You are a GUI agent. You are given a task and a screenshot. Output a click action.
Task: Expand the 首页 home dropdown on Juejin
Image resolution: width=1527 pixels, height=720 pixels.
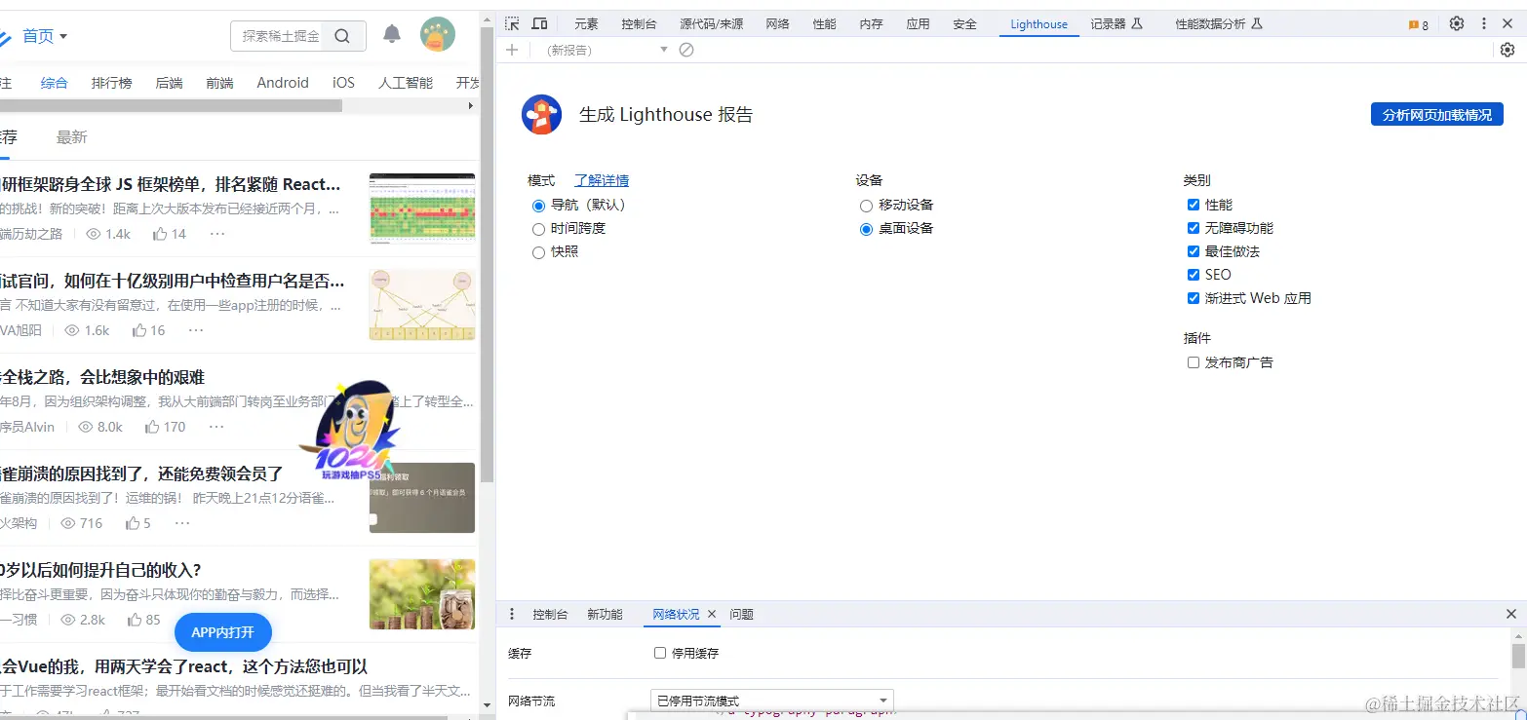(45, 36)
